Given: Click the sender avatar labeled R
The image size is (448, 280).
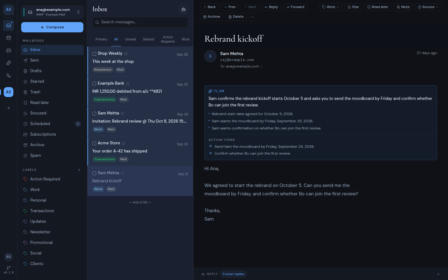Looking at the screenshot, I should (x=210, y=56).
